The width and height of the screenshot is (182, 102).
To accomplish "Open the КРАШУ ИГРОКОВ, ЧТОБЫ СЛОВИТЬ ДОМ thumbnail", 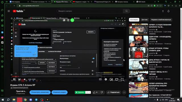I will (x=138, y=52).
